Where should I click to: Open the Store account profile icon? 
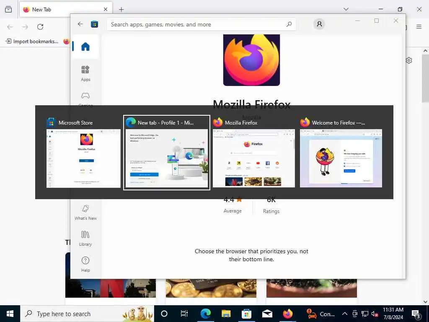click(x=319, y=24)
